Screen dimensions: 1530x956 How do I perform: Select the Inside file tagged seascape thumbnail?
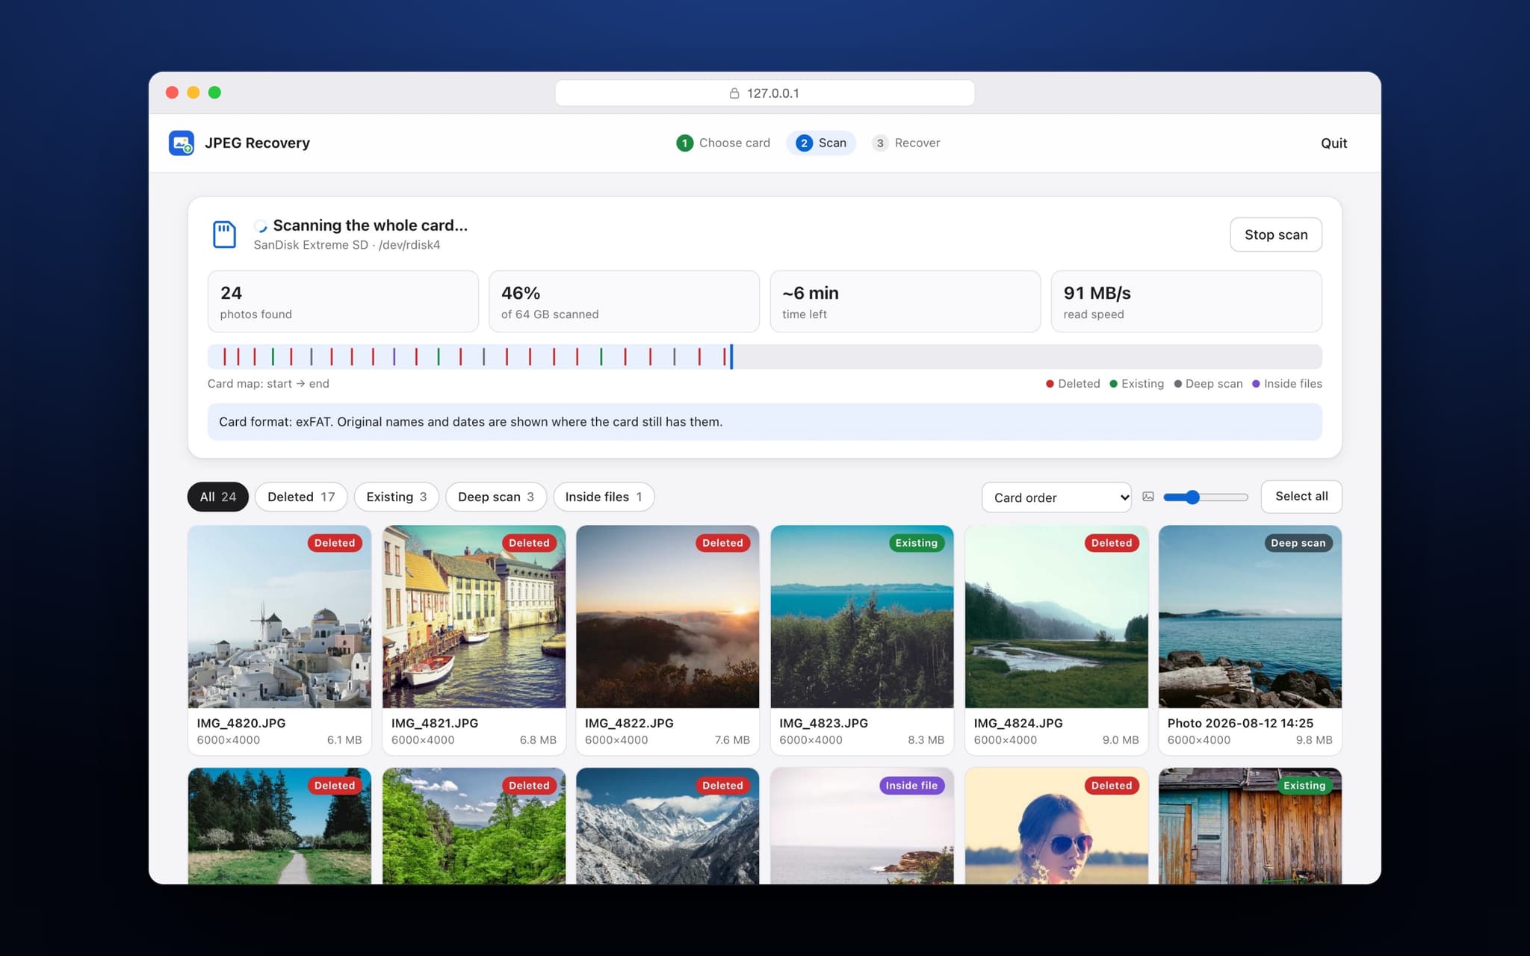[x=861, y=826]
